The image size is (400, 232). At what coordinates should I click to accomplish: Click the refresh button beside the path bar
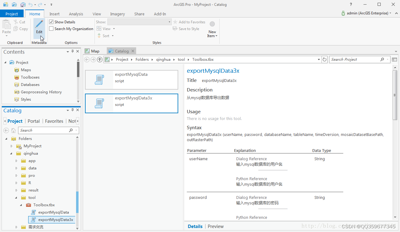click(x=325, y=60)
